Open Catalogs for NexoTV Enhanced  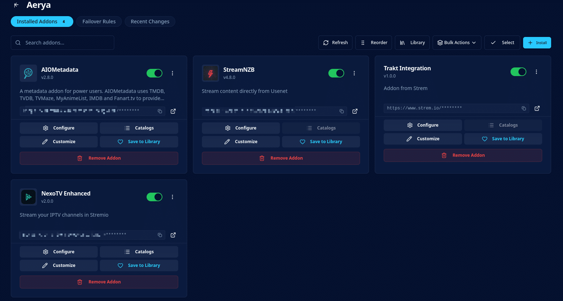[139, 252]
